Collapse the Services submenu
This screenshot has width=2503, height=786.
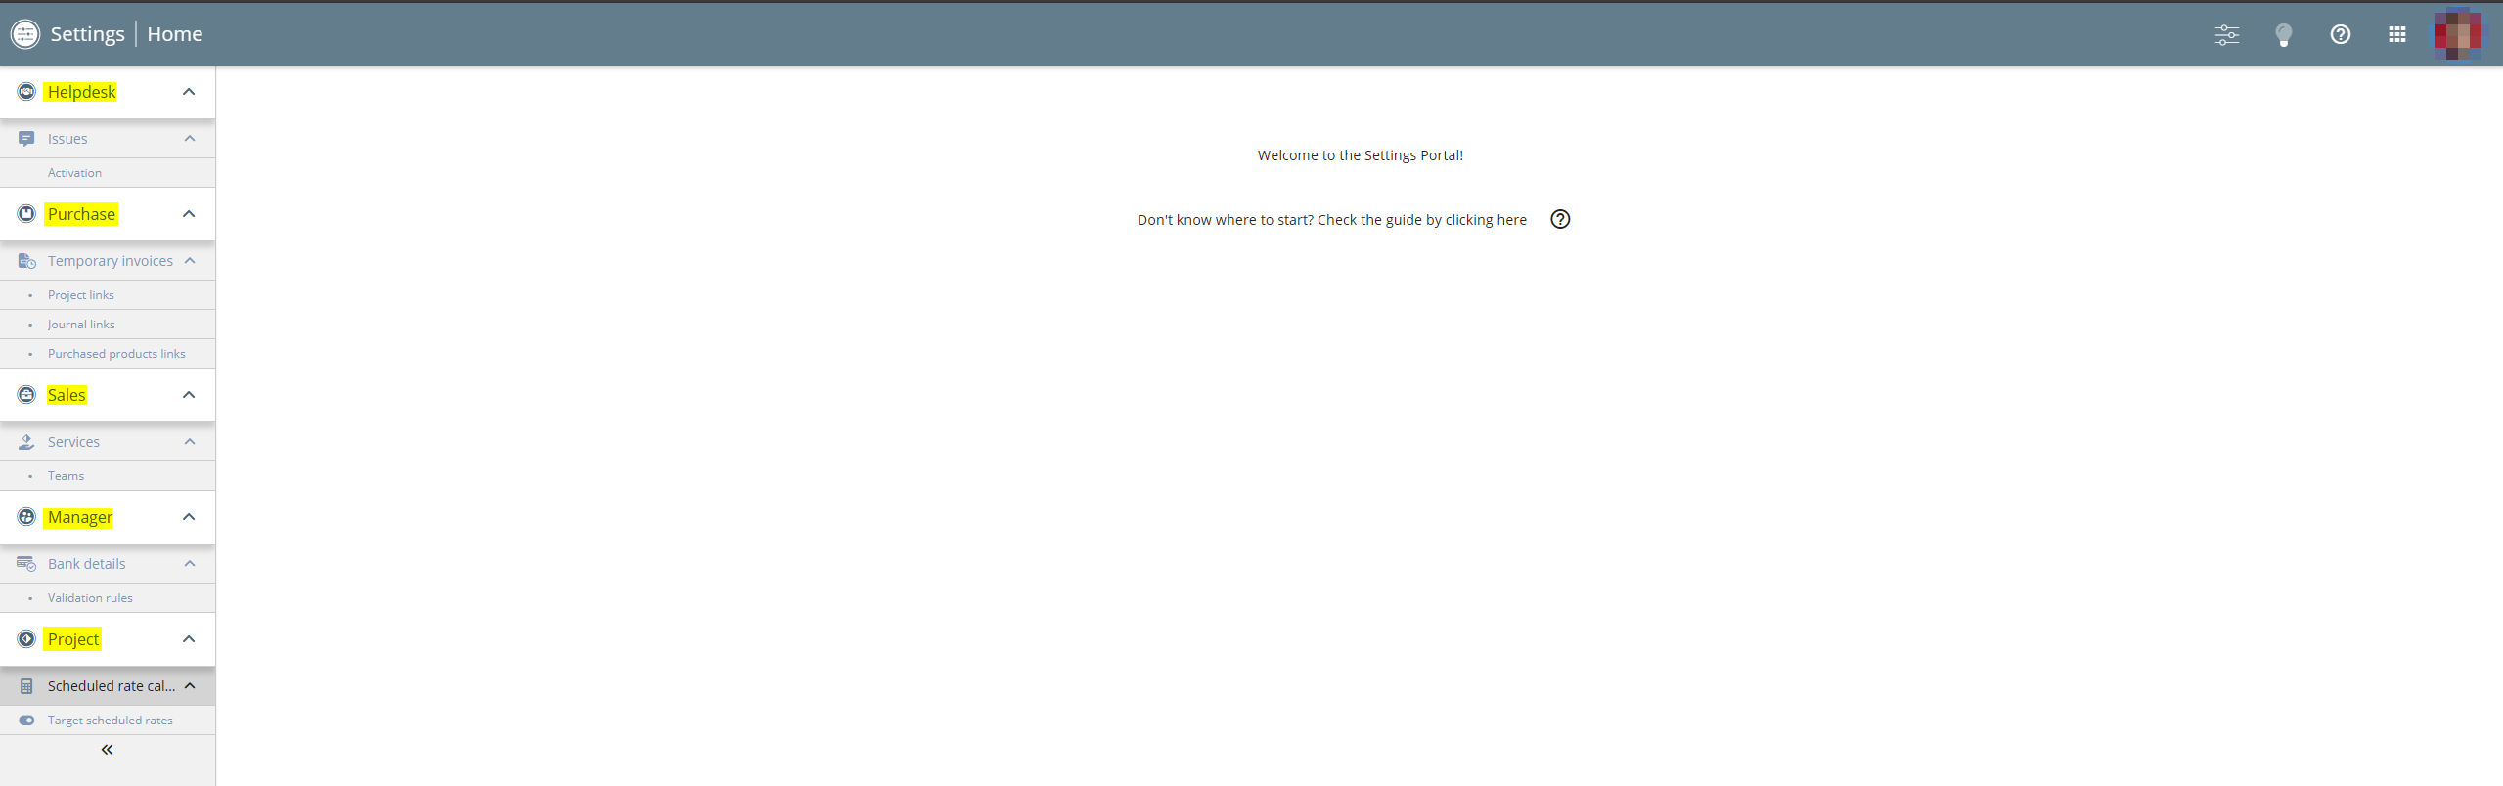(x=190, y=442)
